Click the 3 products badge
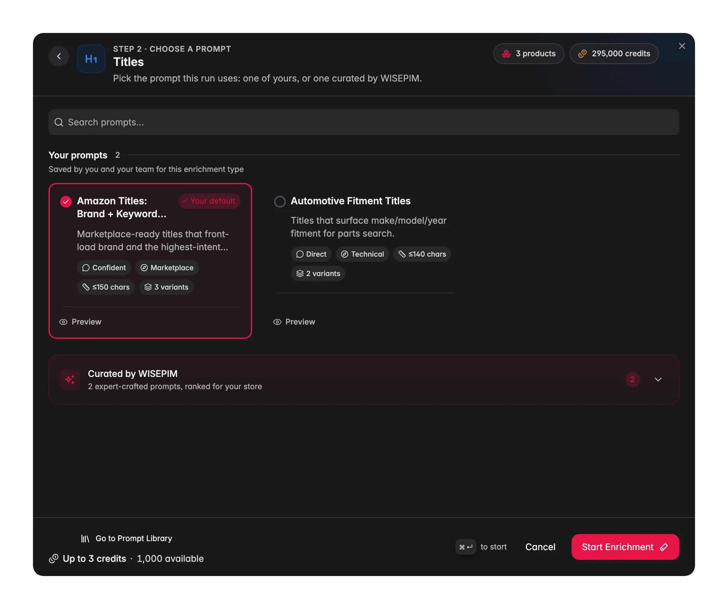 [529, 54]
